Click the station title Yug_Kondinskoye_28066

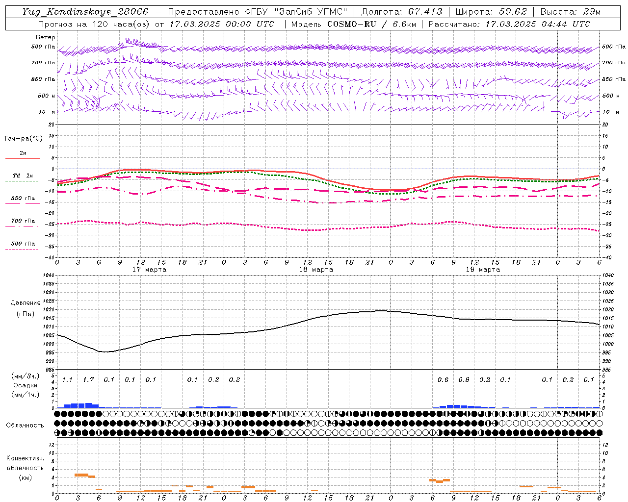pos(85,12)
